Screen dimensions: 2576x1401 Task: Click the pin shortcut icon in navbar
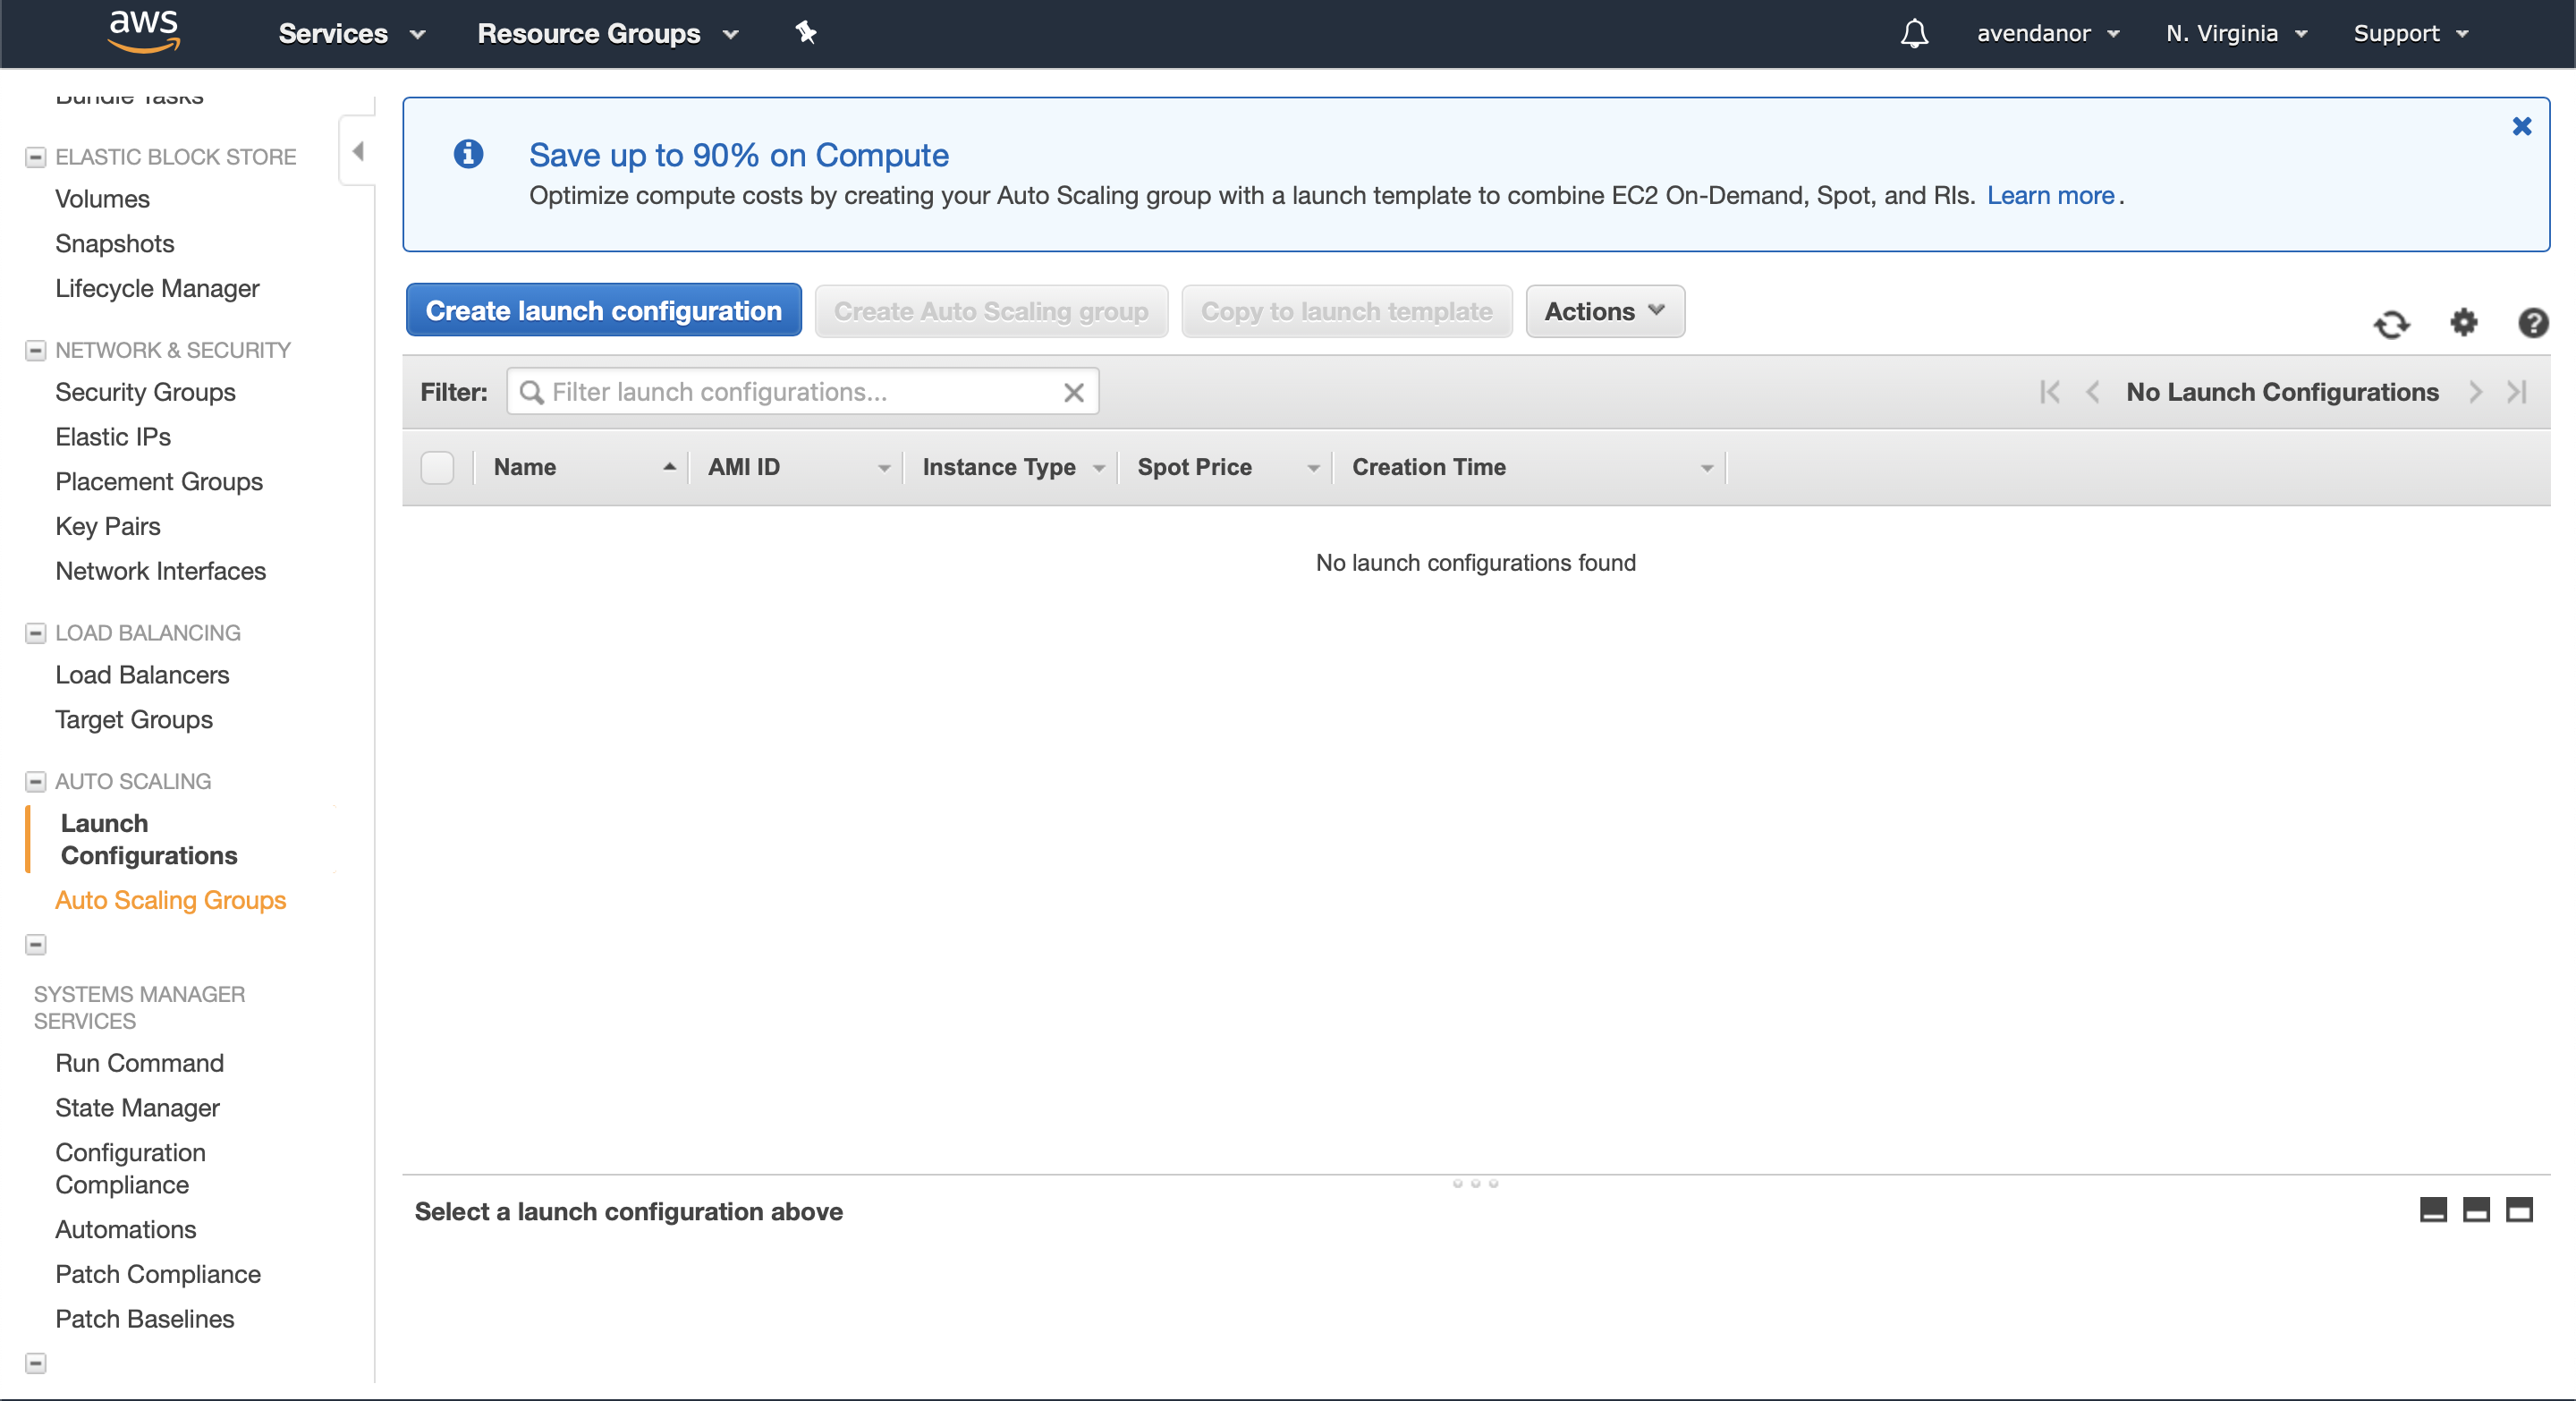tap(806, 33)
